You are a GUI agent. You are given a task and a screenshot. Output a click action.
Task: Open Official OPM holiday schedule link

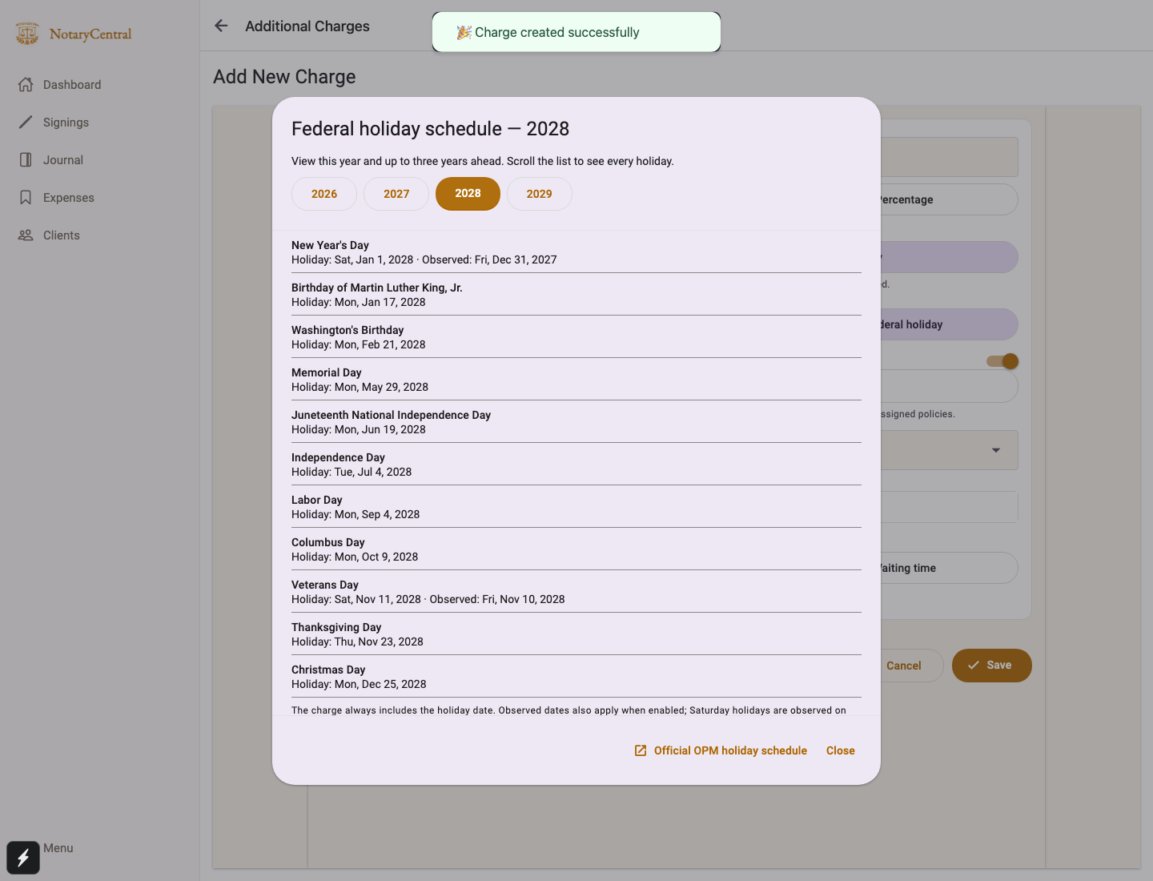click(721, 750)
